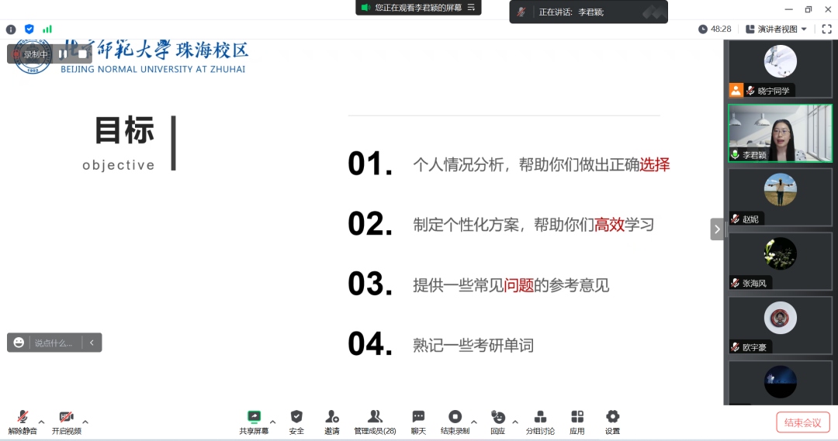Unmute microphone with 解除静音 button
Image resolution: width=838 pixels, height=441 pixels.
click(x=23, y=422)
